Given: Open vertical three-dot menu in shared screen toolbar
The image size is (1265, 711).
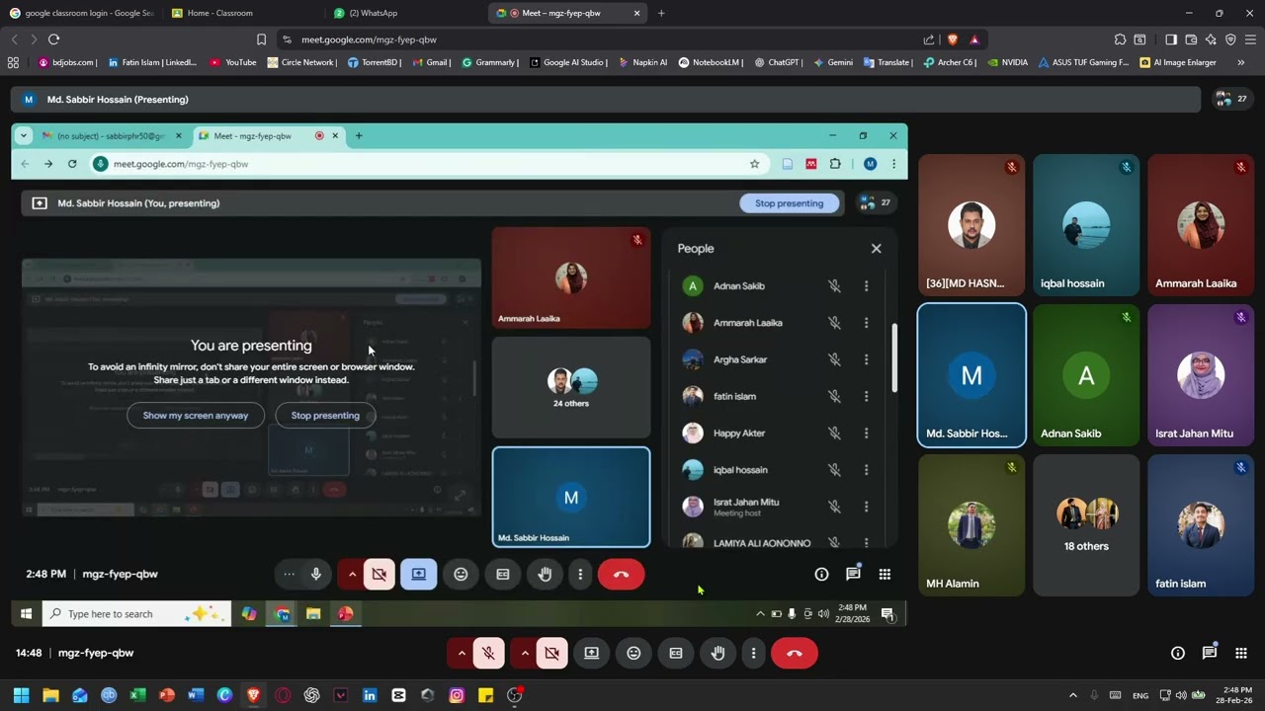Looking at the screenshot, I should (x=580, y=574).
